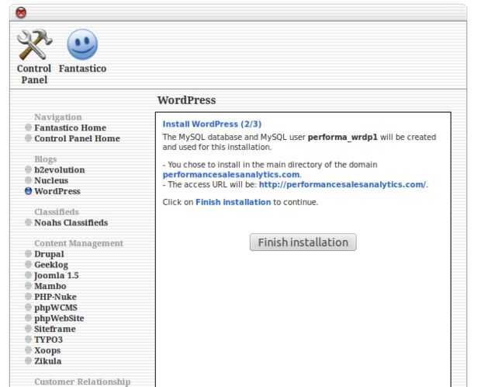Open the phpWebSite installer

[x=59, y=318]
